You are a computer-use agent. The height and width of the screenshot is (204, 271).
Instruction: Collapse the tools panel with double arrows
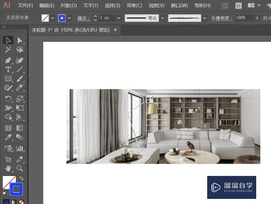(4, 27)
